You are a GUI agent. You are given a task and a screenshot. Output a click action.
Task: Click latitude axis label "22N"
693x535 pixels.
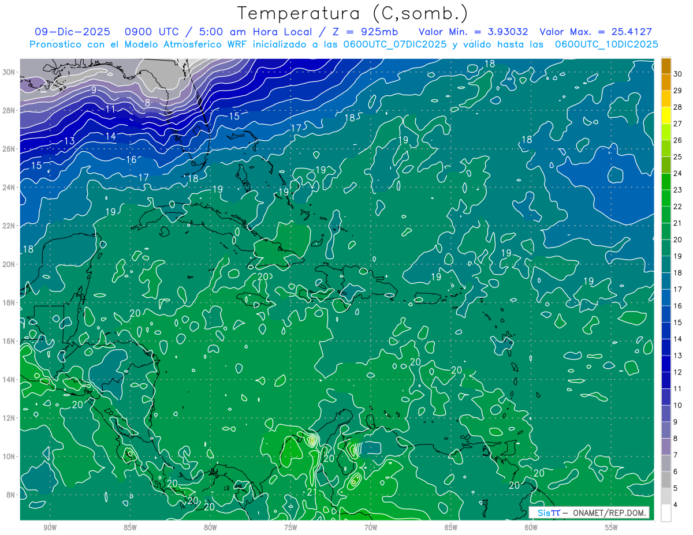tap(10, 226)
